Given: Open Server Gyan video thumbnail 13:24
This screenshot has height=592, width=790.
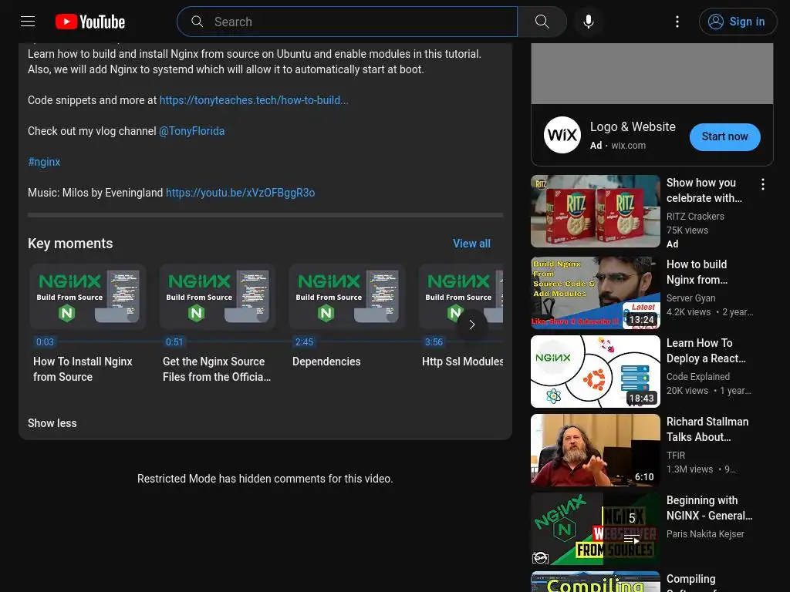Looking at the screenshot, I should (596, 293).
